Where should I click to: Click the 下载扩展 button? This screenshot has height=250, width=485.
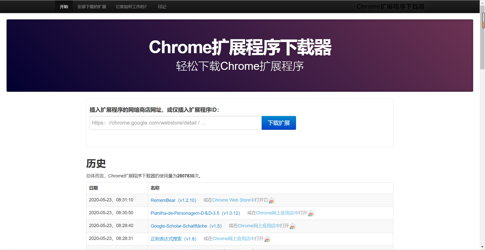point(279,123)
